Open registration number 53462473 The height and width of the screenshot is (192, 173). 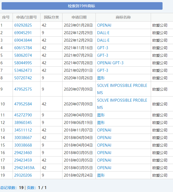[23, 70]
